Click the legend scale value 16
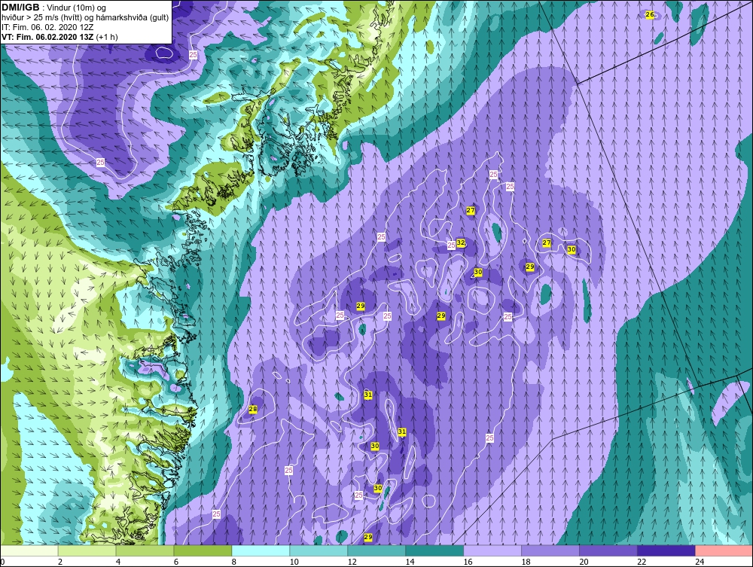 (468, 562)
